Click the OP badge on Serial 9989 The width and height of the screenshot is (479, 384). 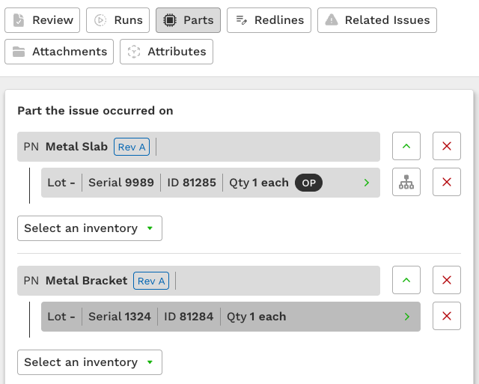pos(308,183)
